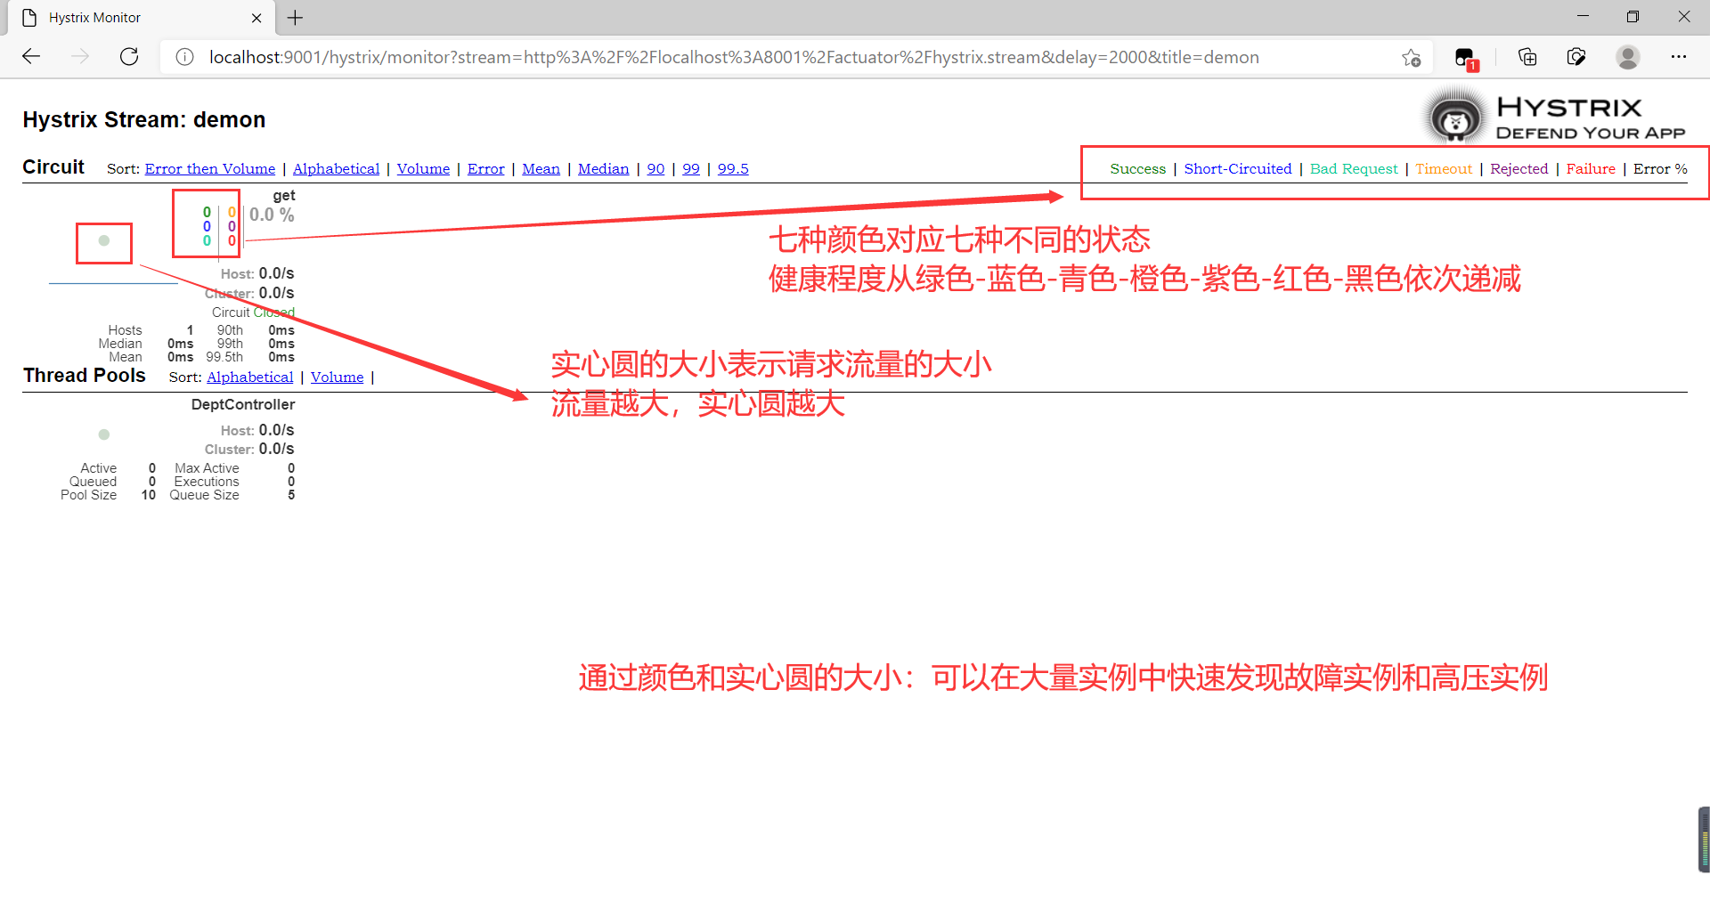The width and height of the screenshot is (1710, 917).
Task: Sort thread pools Alphabetical
Action: point(250,377)
